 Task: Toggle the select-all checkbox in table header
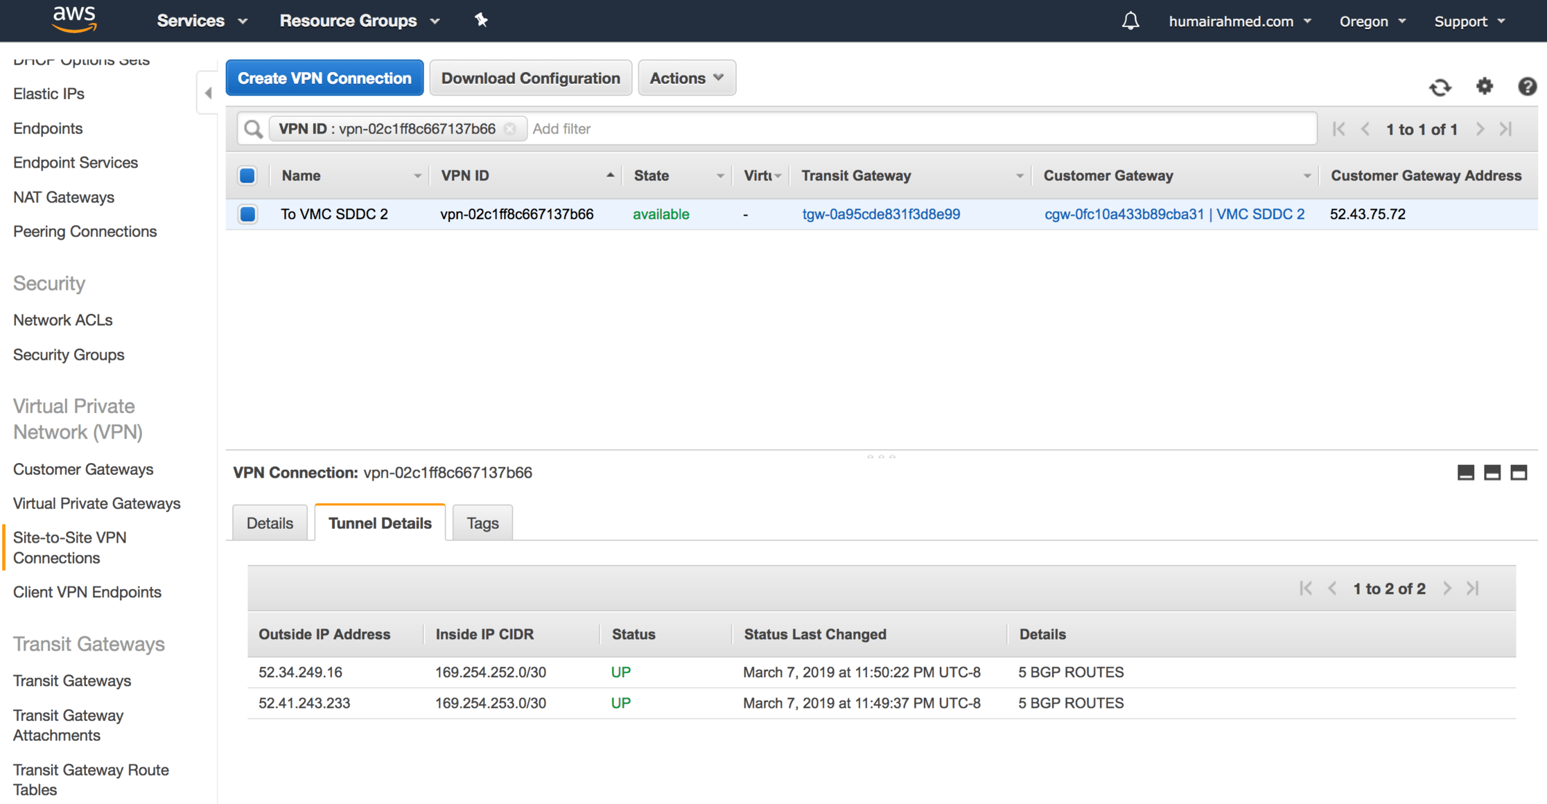tap(247, 175)
